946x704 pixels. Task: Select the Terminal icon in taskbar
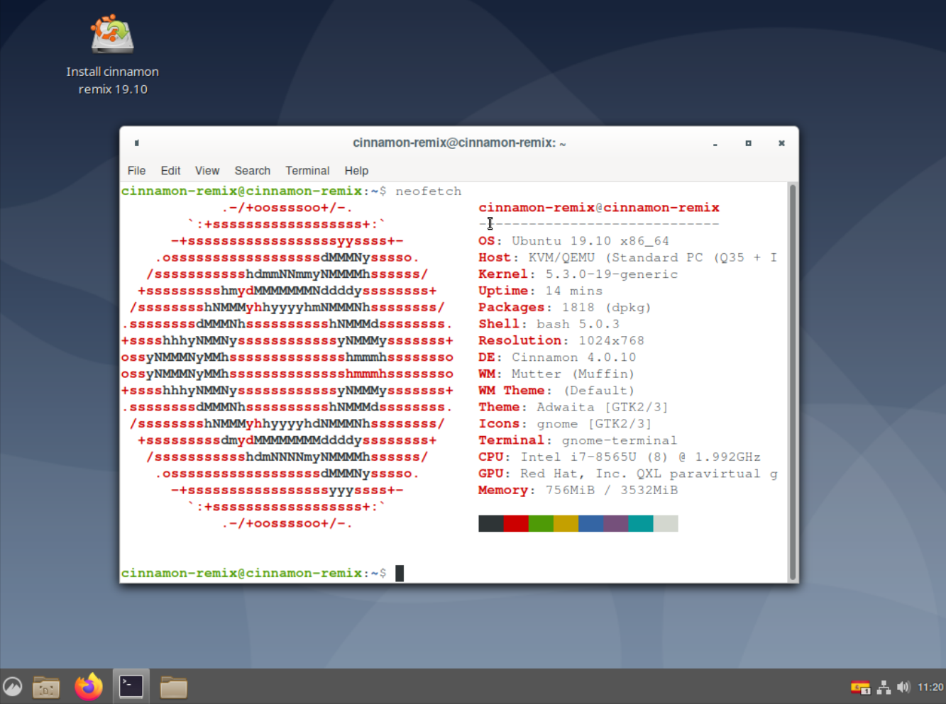131,686
